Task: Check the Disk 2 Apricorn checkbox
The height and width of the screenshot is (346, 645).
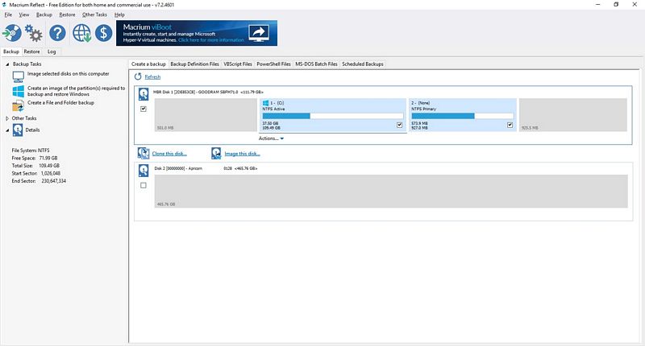Action: tap(144, 185)
